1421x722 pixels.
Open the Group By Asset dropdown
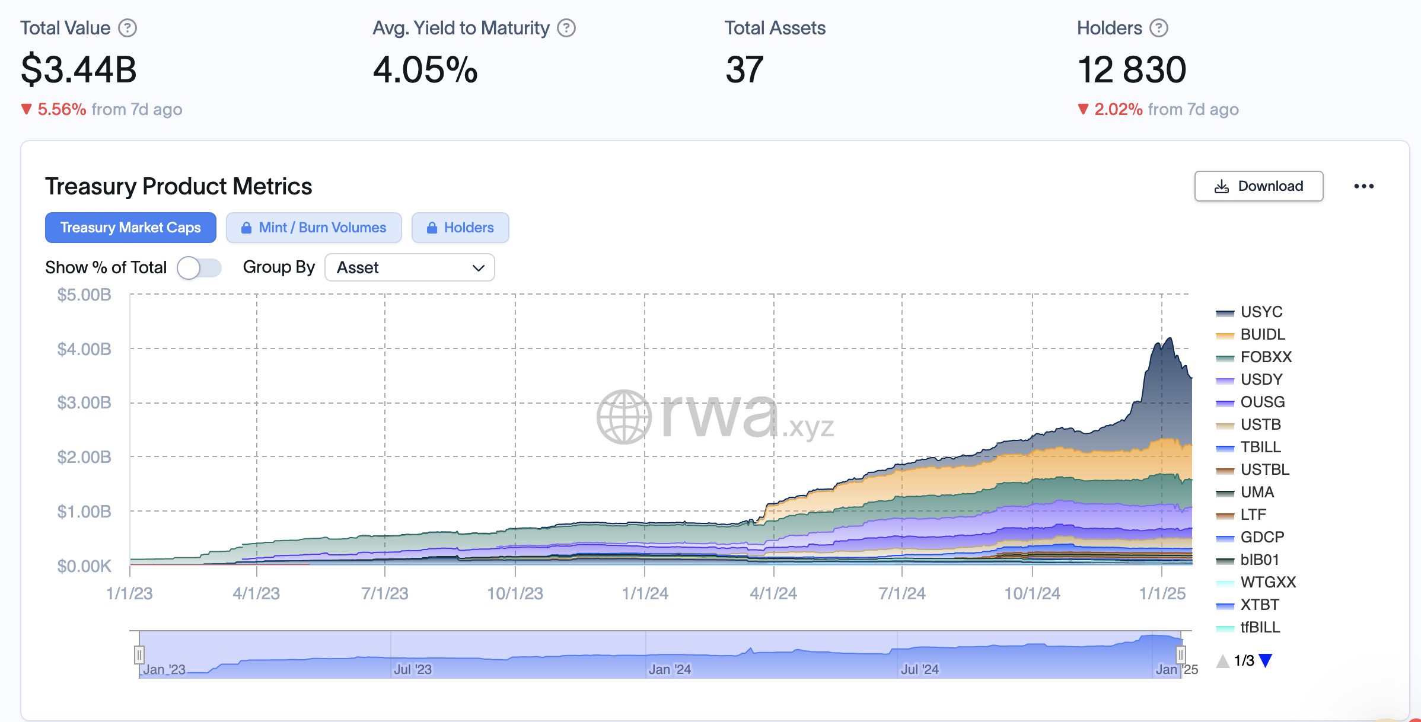(409, 268)
